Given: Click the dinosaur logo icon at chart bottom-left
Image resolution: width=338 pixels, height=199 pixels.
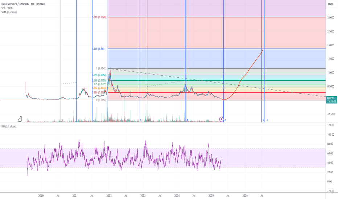Looking at the screenshot, I should tap(20, 119).
